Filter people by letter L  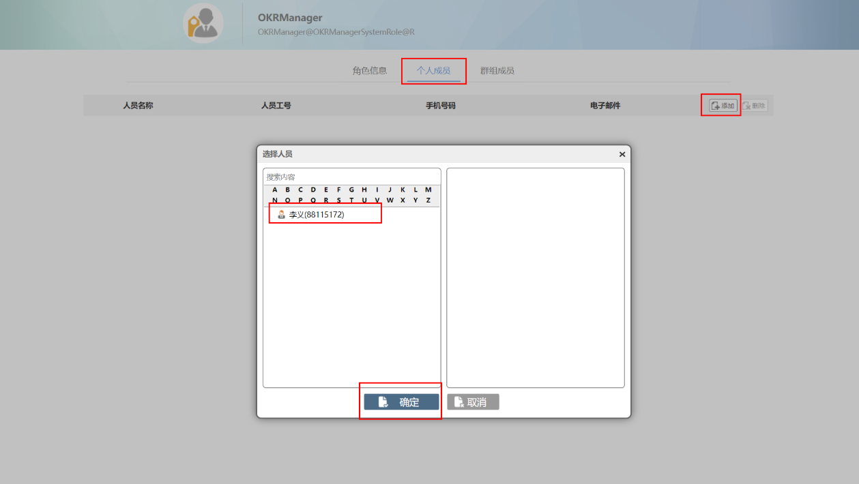click(x=416, y=190)
